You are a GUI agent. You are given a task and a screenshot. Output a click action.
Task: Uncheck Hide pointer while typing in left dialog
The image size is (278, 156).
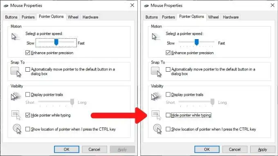28,115
